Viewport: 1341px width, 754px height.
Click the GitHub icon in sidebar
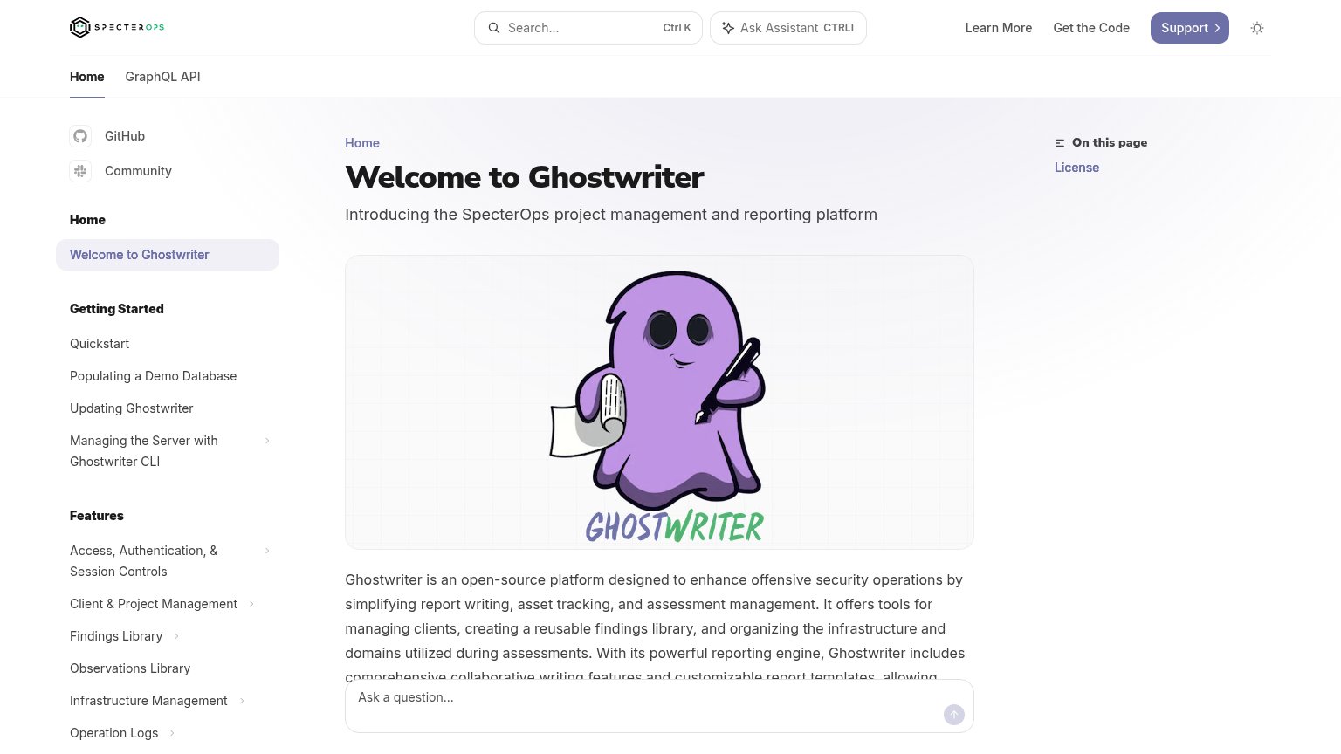click(x=80, y=136)
